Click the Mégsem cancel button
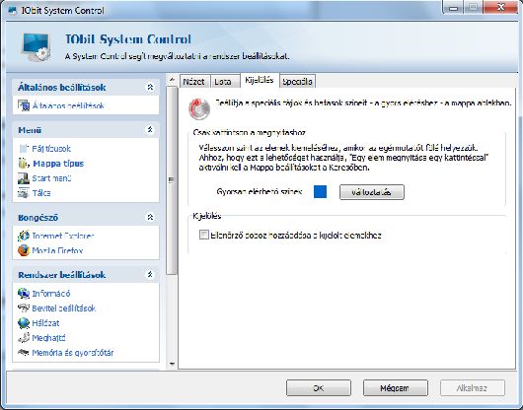 (396, 388)
